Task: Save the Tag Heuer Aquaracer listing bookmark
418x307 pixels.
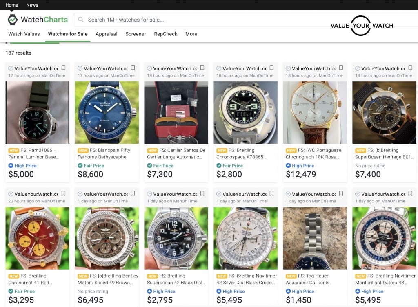Action: (341, 194)
